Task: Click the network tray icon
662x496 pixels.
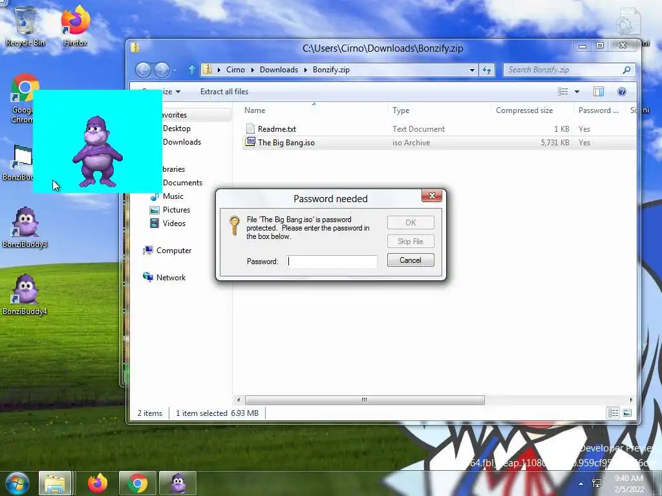Action: point(597,483)
